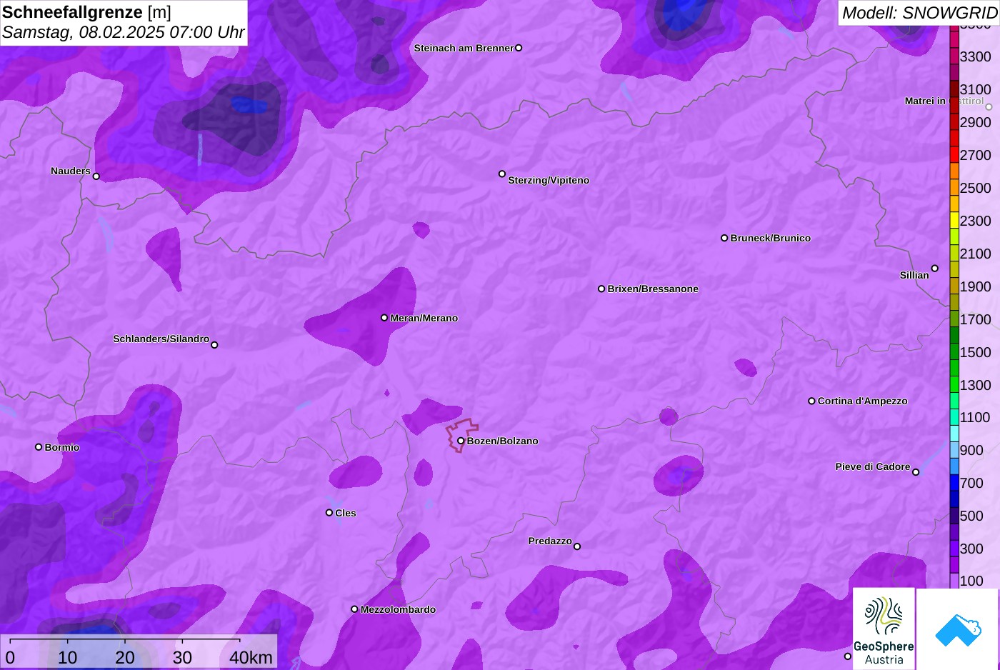
Task: Pick the green legend swatch beside 1500
Action: [954, 352]
